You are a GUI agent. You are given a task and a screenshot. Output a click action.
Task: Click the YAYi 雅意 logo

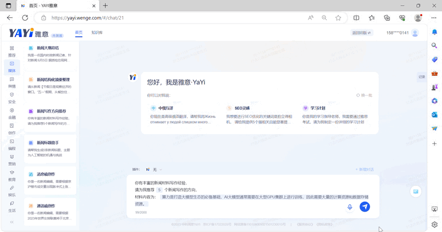point(29,33)
